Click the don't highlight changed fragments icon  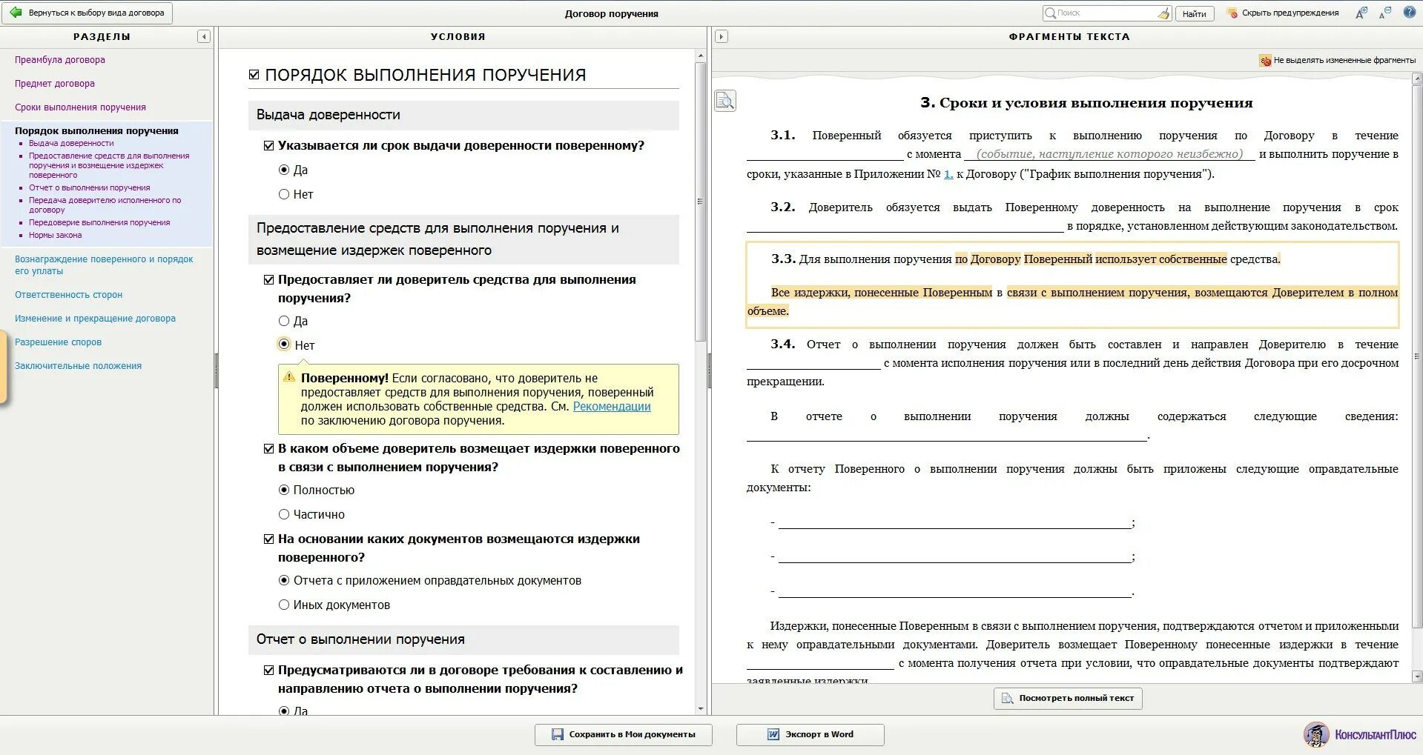click(1265, 60)
